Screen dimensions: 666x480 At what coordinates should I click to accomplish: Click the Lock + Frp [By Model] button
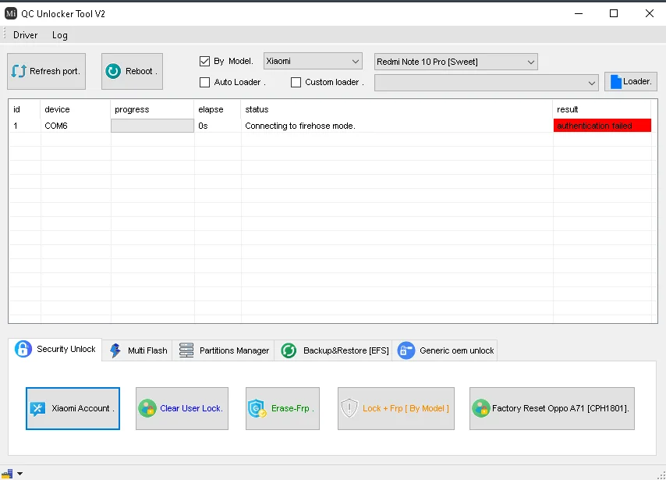[x=396, y=408]
